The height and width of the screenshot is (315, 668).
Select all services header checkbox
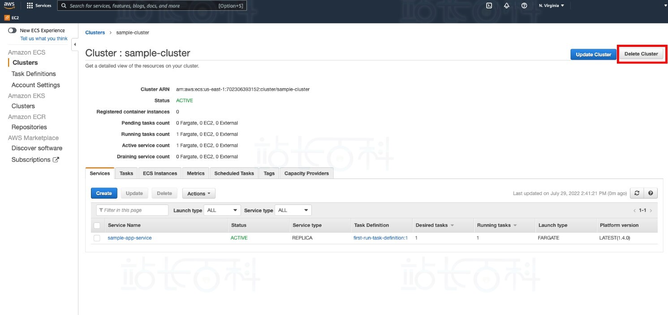coord(97,226)
